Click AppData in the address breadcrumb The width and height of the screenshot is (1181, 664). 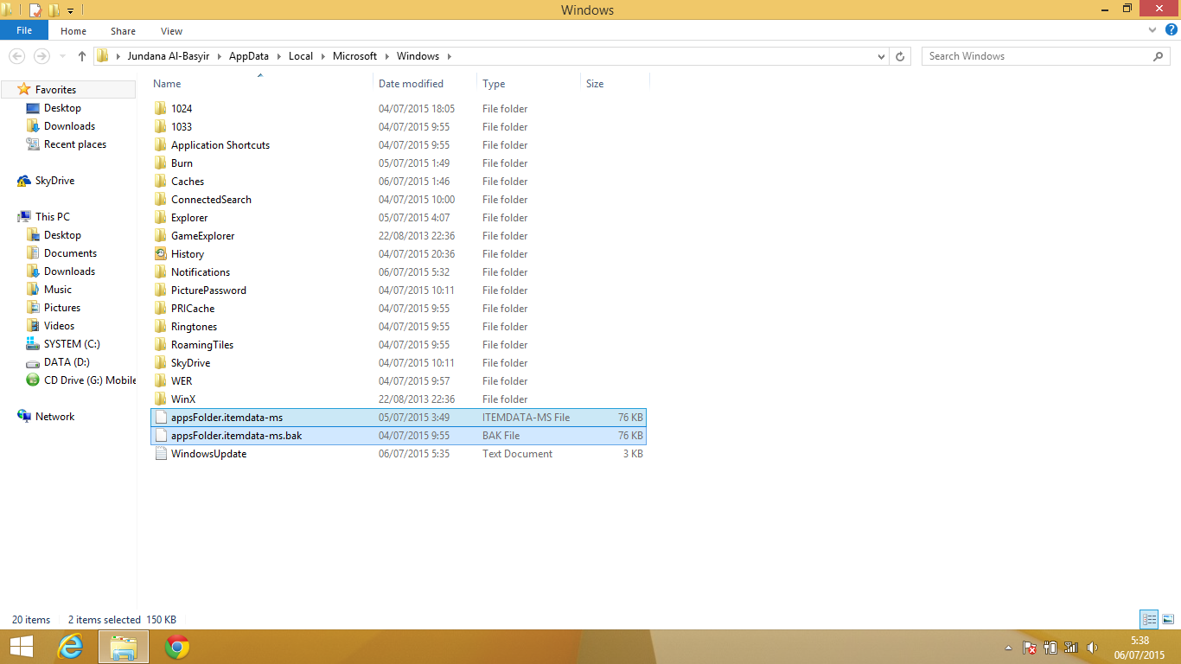[x=249, y=56]
